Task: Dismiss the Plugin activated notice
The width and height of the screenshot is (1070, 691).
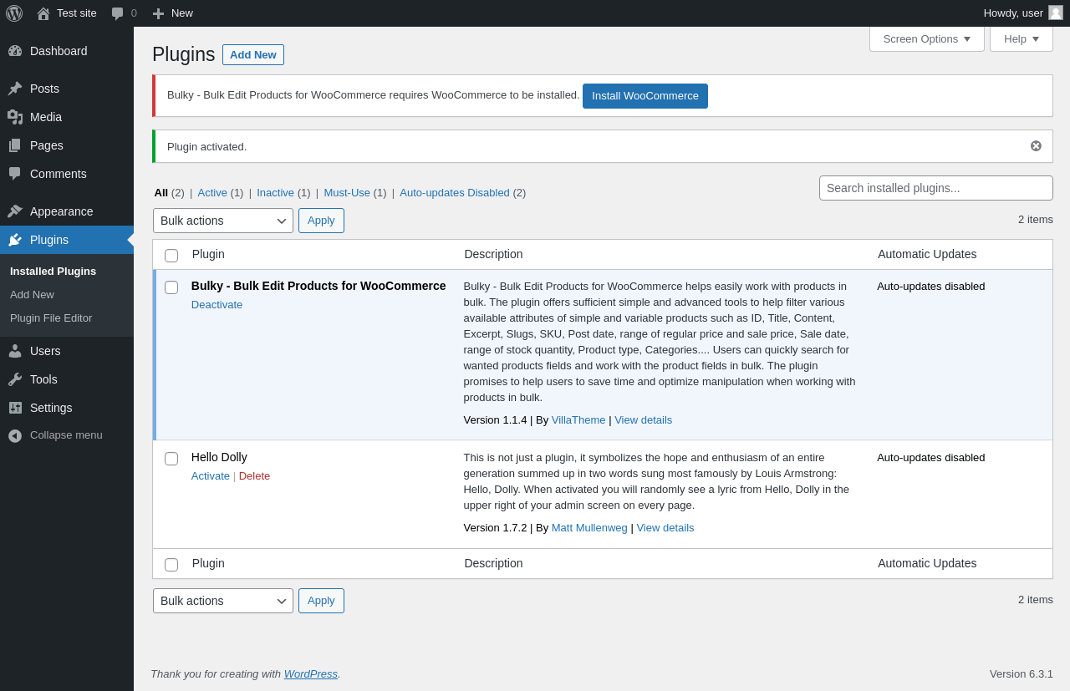Action: click(1036, 146)
